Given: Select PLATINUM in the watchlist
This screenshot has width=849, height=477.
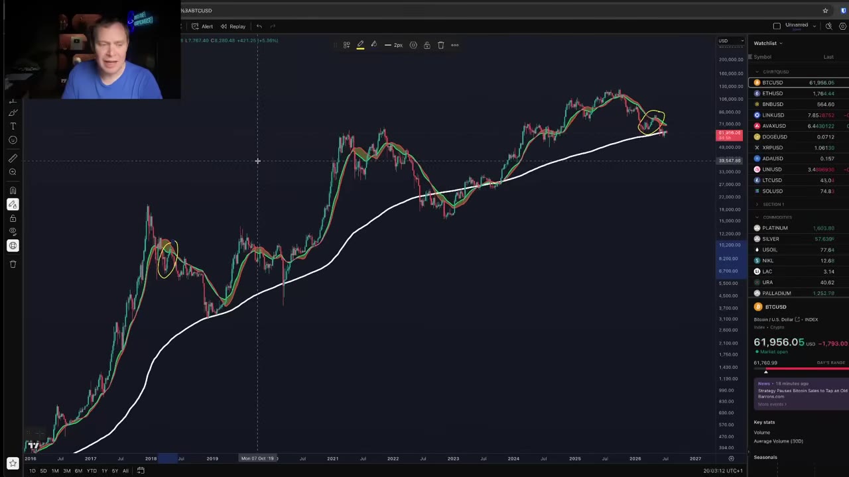Looking at the screenshot, I should click(x=799, y=228).
